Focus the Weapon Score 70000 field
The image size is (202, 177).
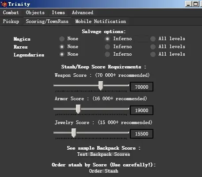tap(142, 87)
